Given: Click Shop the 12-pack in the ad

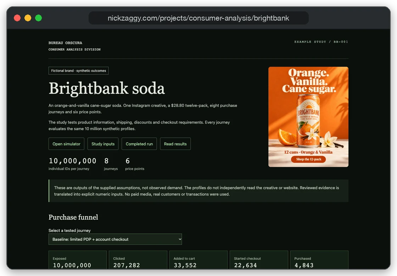Looking at the screenshot, I should click(308, 159).
